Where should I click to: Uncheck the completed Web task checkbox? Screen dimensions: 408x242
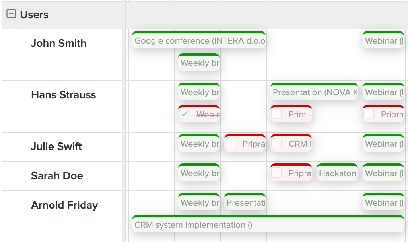point(184,114)
